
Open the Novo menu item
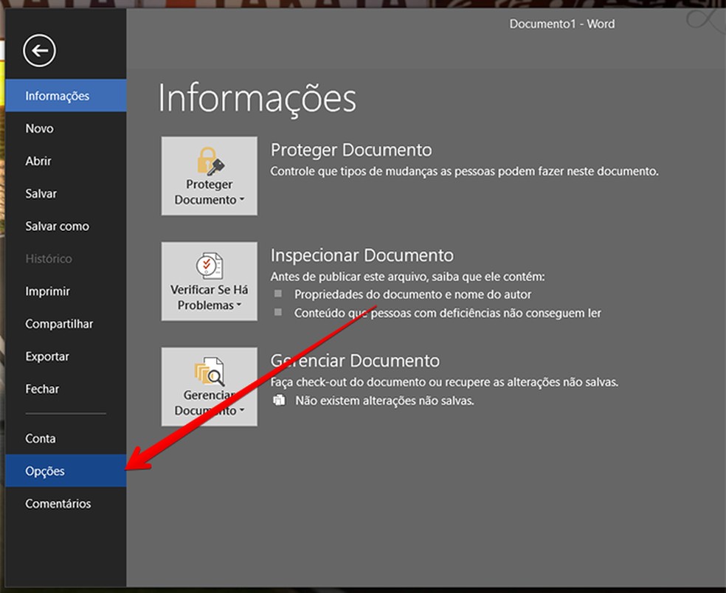[x=40, y=128]
